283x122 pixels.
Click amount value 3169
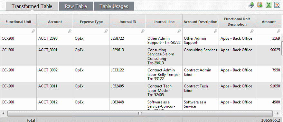click(276, 38)
